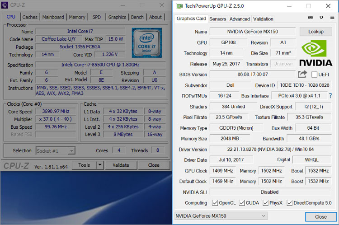Click Bus Interface question mark help icon

(330, 95)
